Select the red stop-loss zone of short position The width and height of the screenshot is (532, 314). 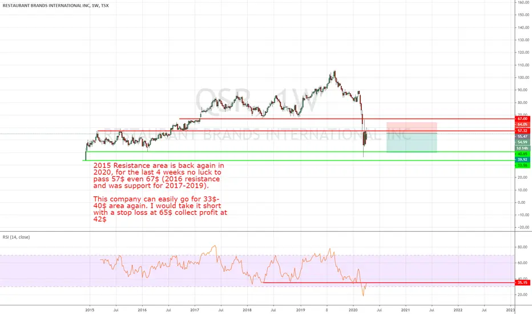(412, 128)
